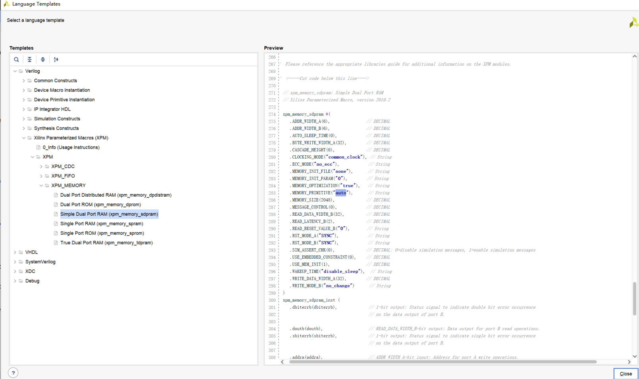The height and width of the screenshot is (379, 639).
Task: Click the Expand All toolbar icon
Action: pyautogui.click(x=43, y=60)
